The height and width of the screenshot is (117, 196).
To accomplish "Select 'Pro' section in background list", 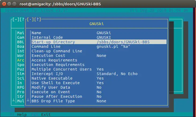I will click(x=21, y=92).
